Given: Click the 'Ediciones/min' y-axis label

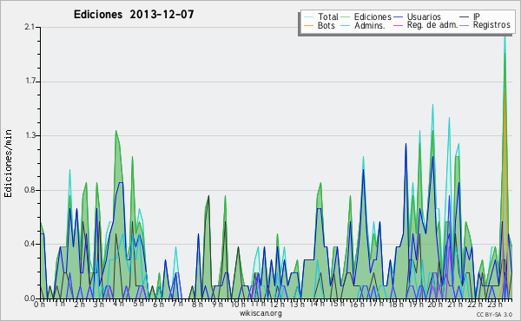Looking at the screenshot, I should (8, 163).
